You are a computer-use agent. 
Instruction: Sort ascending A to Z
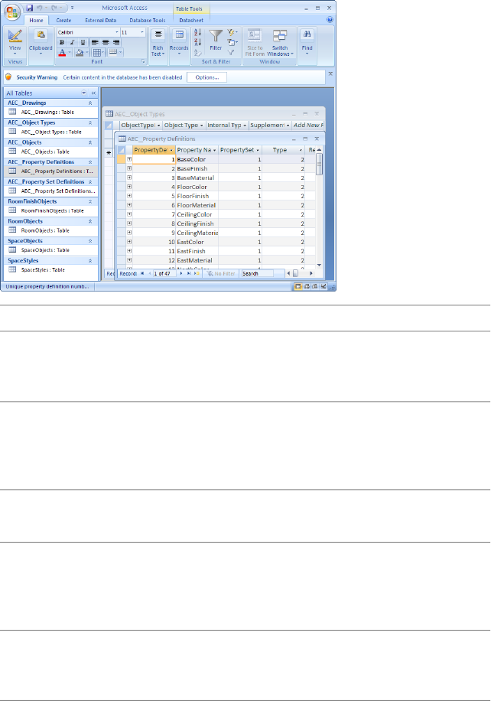[x=197, y=32]
